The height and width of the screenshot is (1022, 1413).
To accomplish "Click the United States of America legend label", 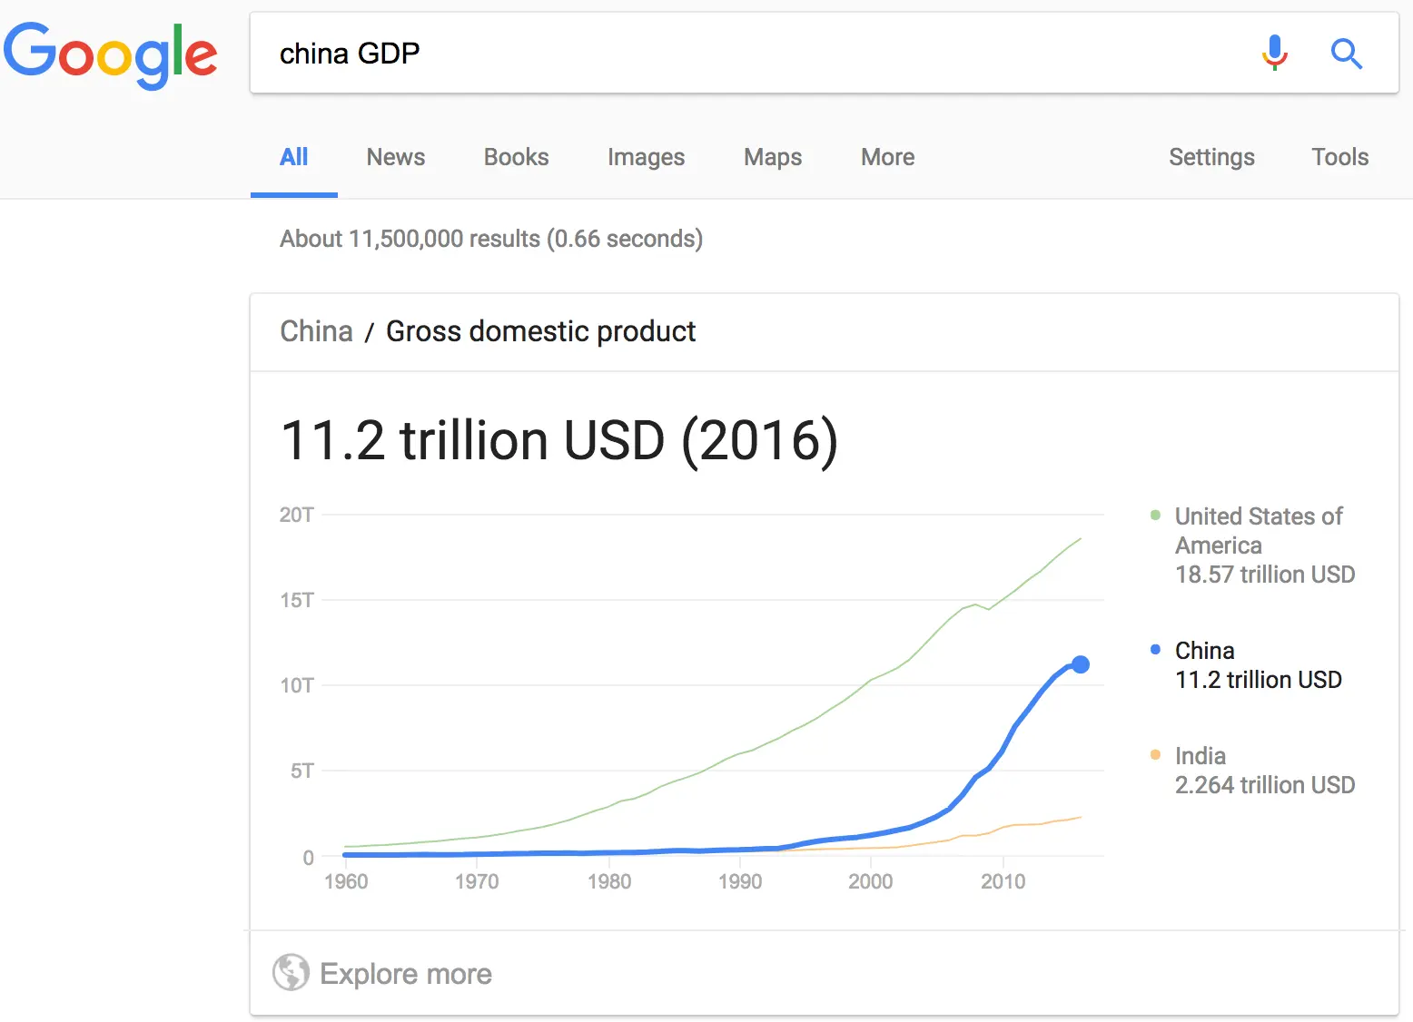I will 1258,530.
